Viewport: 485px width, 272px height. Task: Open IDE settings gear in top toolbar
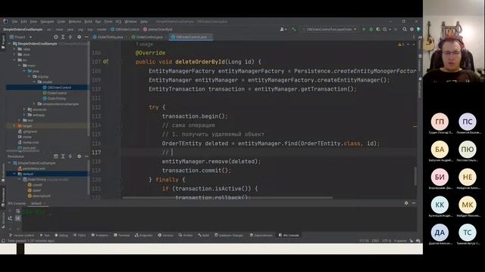point(411,29)
